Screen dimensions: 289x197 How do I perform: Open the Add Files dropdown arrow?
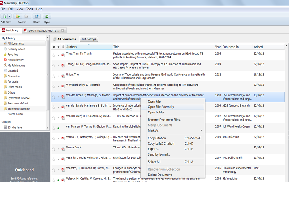[10, 16]
